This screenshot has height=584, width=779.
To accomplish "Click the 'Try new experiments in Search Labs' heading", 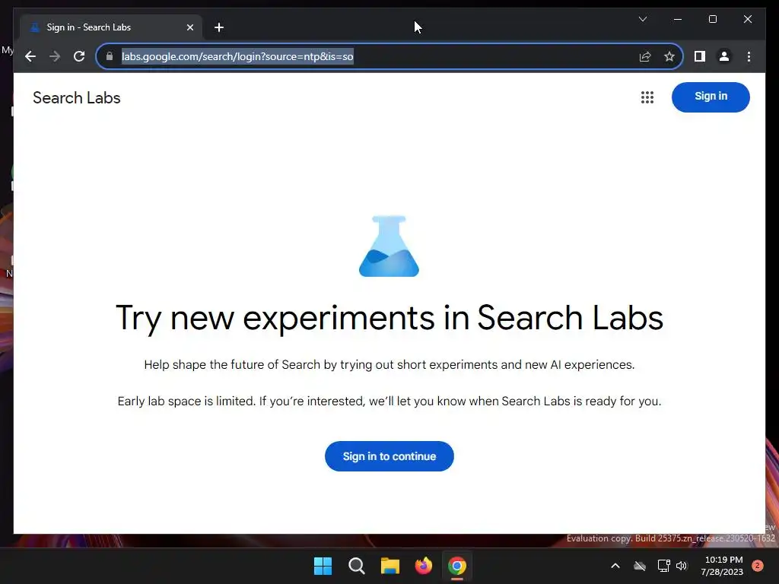I will [x=389, y=319].
